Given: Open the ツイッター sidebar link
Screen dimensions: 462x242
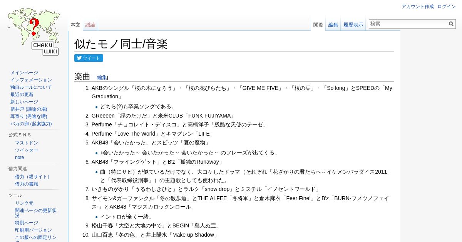Looking at the screenshot, I should tap(27, 150).
